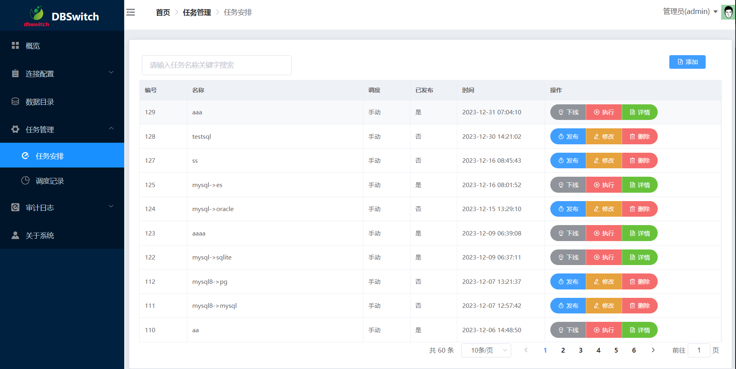Take task 129 aaa offline with 下线
The width and height of the screenshot is (736, 369).
[568, 112]
